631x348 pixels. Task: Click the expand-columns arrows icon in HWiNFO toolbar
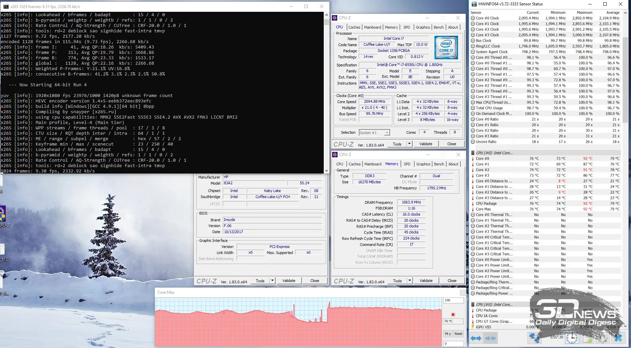pos(476,338)
